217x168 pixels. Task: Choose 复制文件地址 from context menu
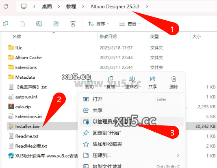[x=132, y=166]
